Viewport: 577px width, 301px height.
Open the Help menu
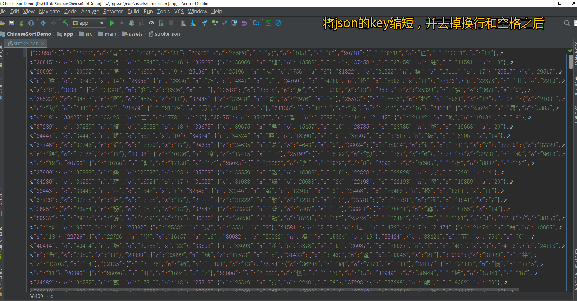click(217, 11)
